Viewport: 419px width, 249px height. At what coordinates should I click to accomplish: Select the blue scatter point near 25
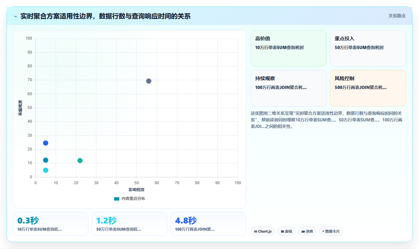46,143
